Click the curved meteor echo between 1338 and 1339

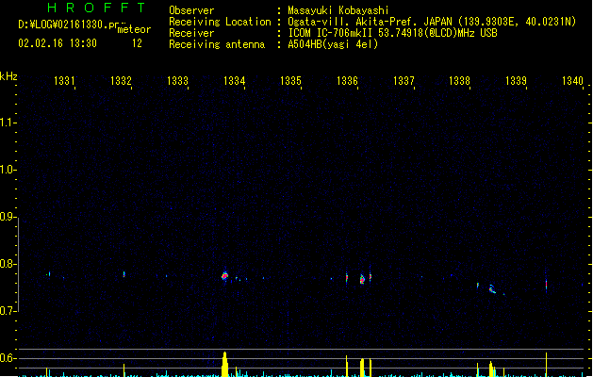coord(492,289)
